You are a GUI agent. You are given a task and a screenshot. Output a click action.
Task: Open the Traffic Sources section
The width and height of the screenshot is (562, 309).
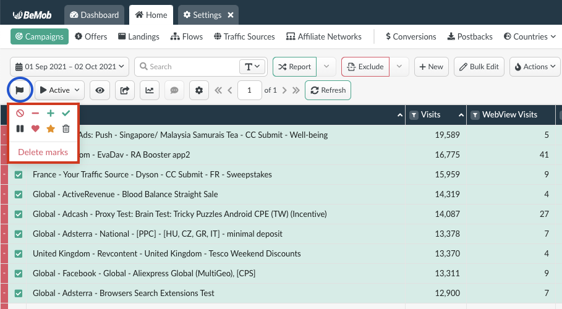point(244,36)
